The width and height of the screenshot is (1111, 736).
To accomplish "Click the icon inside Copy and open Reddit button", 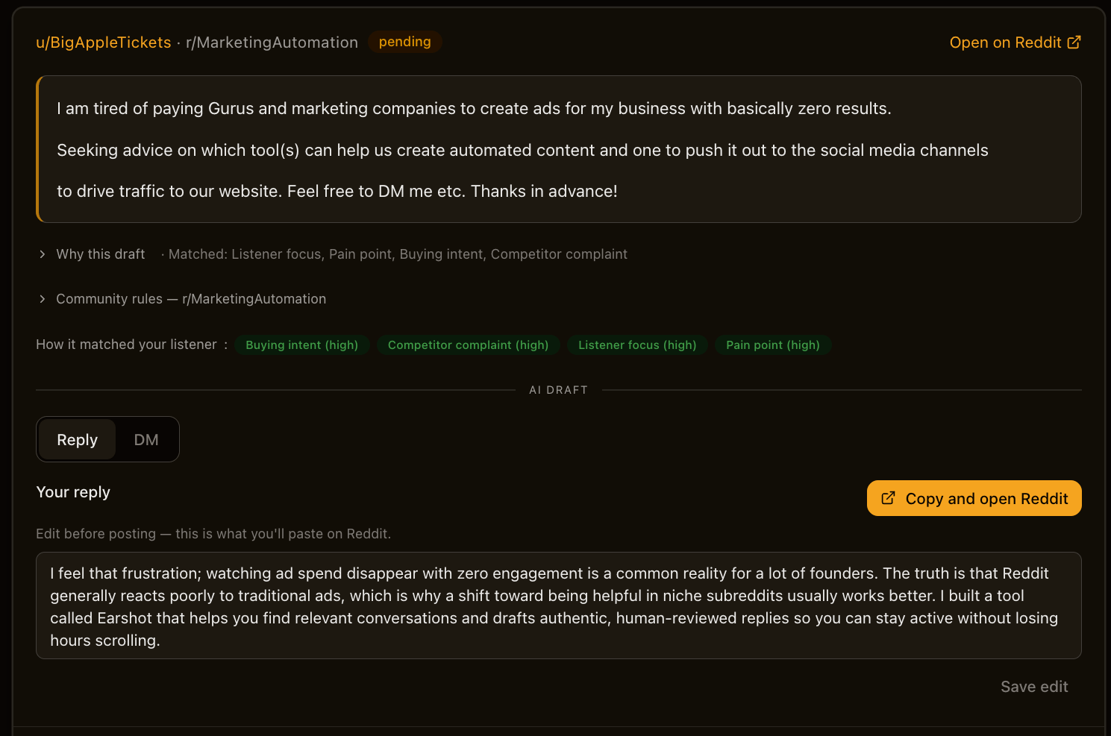I will click(x=888, y=498).
